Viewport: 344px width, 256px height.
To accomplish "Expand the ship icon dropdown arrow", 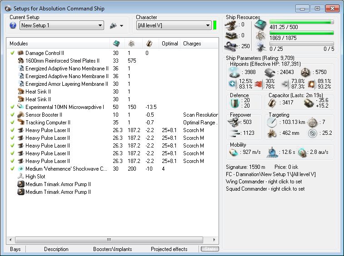I will [x=121, y=26].
